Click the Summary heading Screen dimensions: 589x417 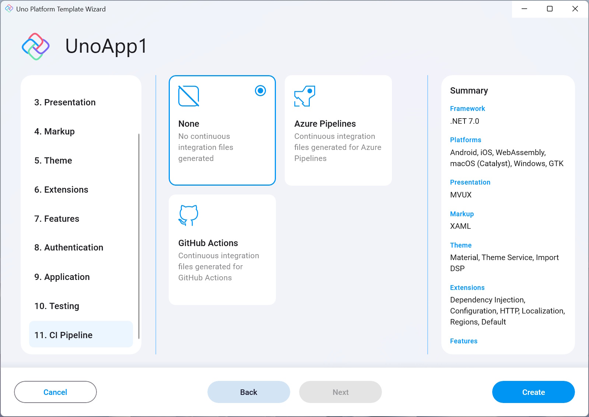click(x=469, y=91)
